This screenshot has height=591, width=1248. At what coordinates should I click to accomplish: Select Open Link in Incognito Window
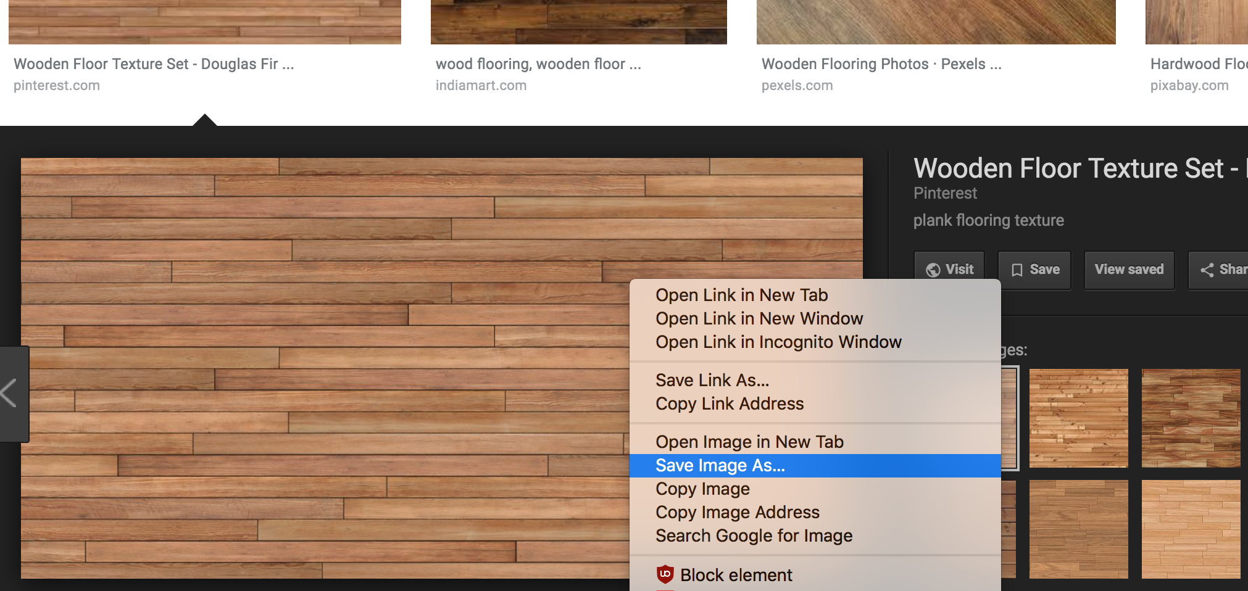pos(815,342)
